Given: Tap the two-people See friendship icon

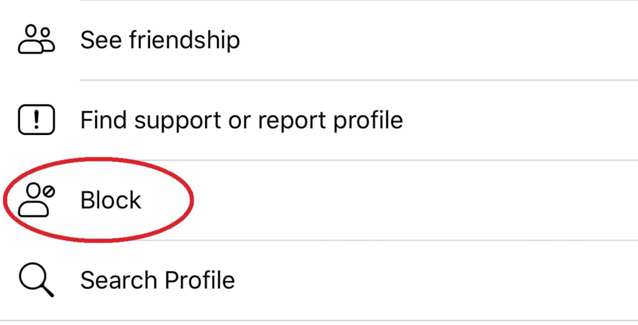Looking at the screenshot, I should [36, 40].
